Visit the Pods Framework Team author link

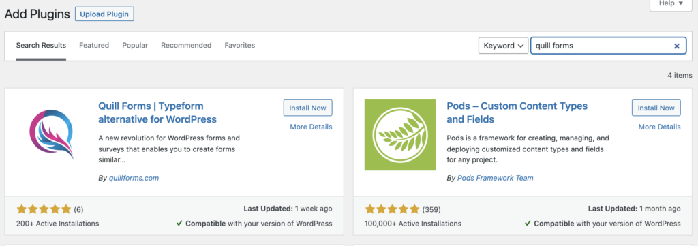point(496,178)
